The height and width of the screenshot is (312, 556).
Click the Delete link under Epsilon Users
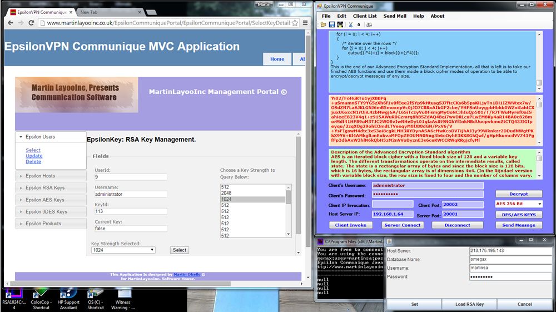pyautogui.click(x=33, y=161)
